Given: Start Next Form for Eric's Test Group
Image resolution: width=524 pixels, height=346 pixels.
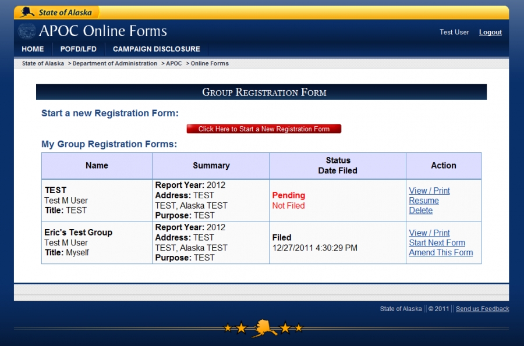Looking at the screenshot, I should coord(437,242).
